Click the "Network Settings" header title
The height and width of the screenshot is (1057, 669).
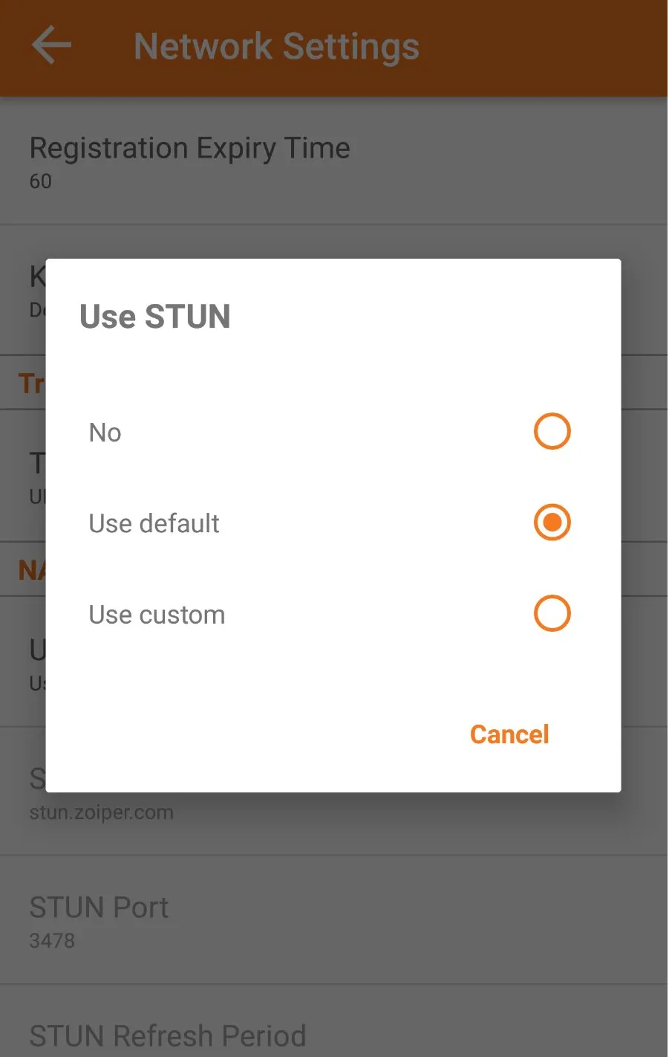pos(276,46)
